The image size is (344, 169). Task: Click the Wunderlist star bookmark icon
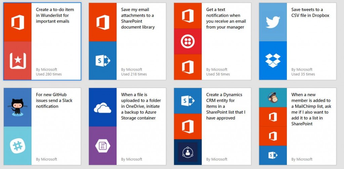[x=18, y=61]
